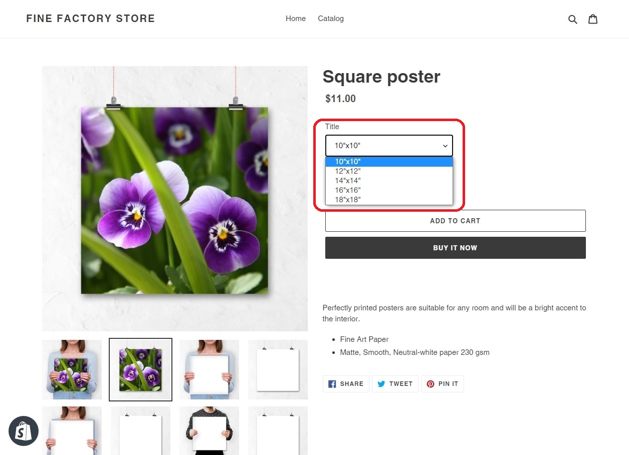The image size is (629, 455).
Task: Select the 10"x10" size option
Action: [x=389, y=162]
